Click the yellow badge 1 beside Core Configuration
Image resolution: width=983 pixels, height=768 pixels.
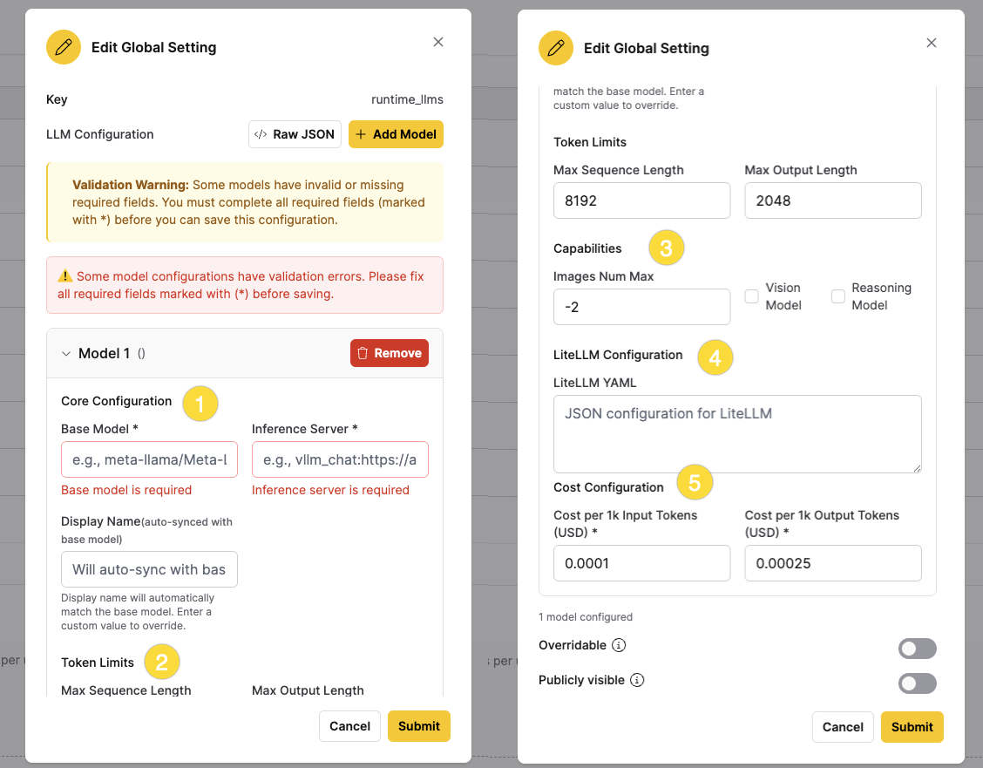[200, 404]
